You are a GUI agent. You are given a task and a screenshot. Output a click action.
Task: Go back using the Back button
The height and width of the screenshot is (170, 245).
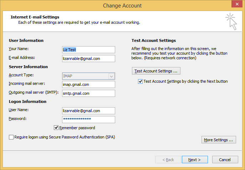coord(168,160)
